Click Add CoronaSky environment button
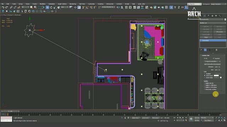 (x=212, y=64)
